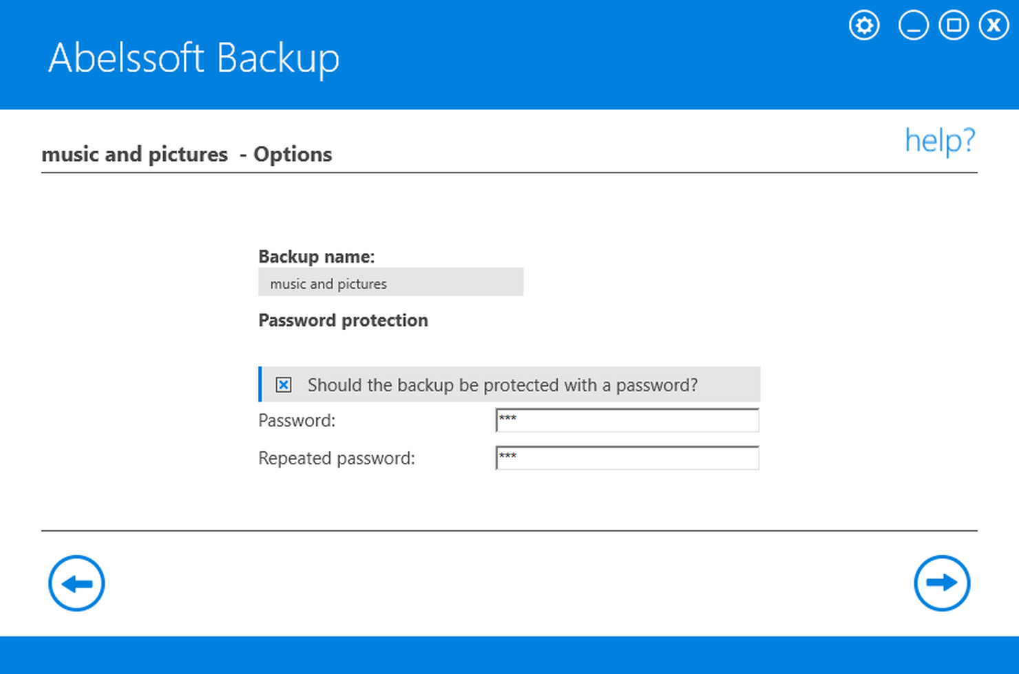
Task: Click the 'Password:' label
Action: coord(297,420)
